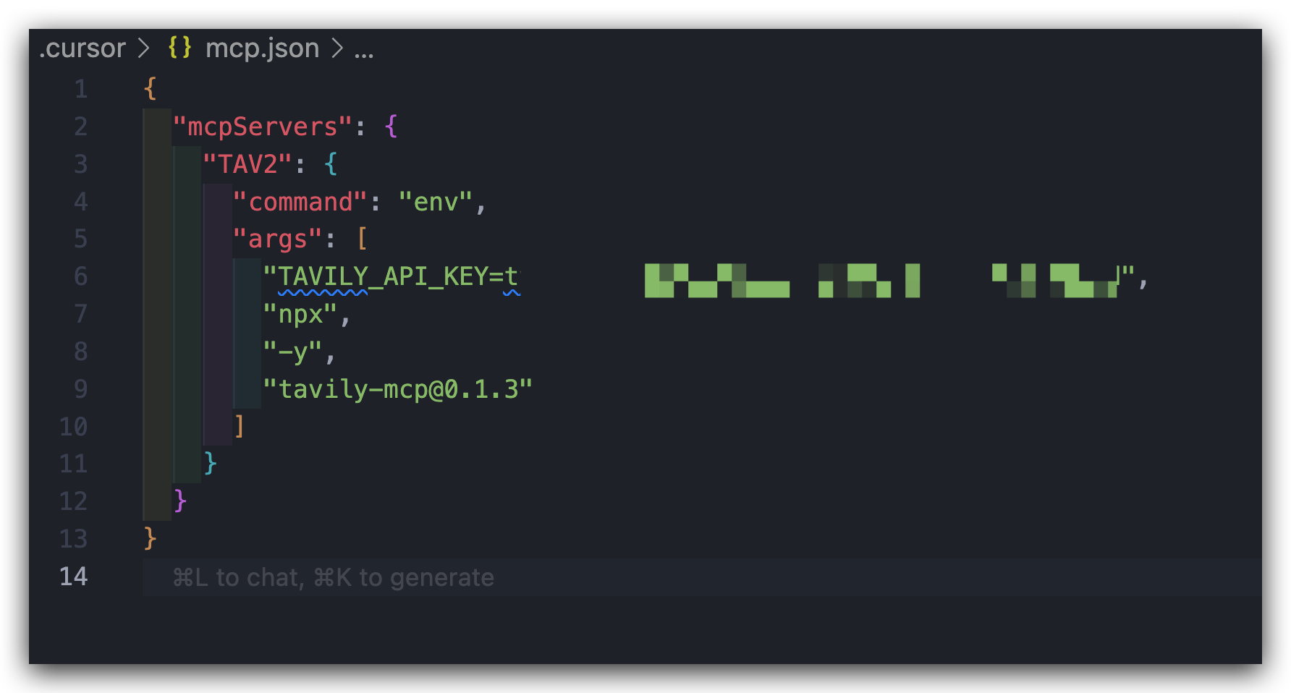The width and height of the screenshot is (1291, 693).
Task: Expand the chevron after mcp.json breadcrumb
Action: click(x=336, y=48)
